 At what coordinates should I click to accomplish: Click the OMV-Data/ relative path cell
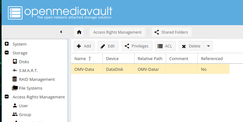(x=150, y=69)
